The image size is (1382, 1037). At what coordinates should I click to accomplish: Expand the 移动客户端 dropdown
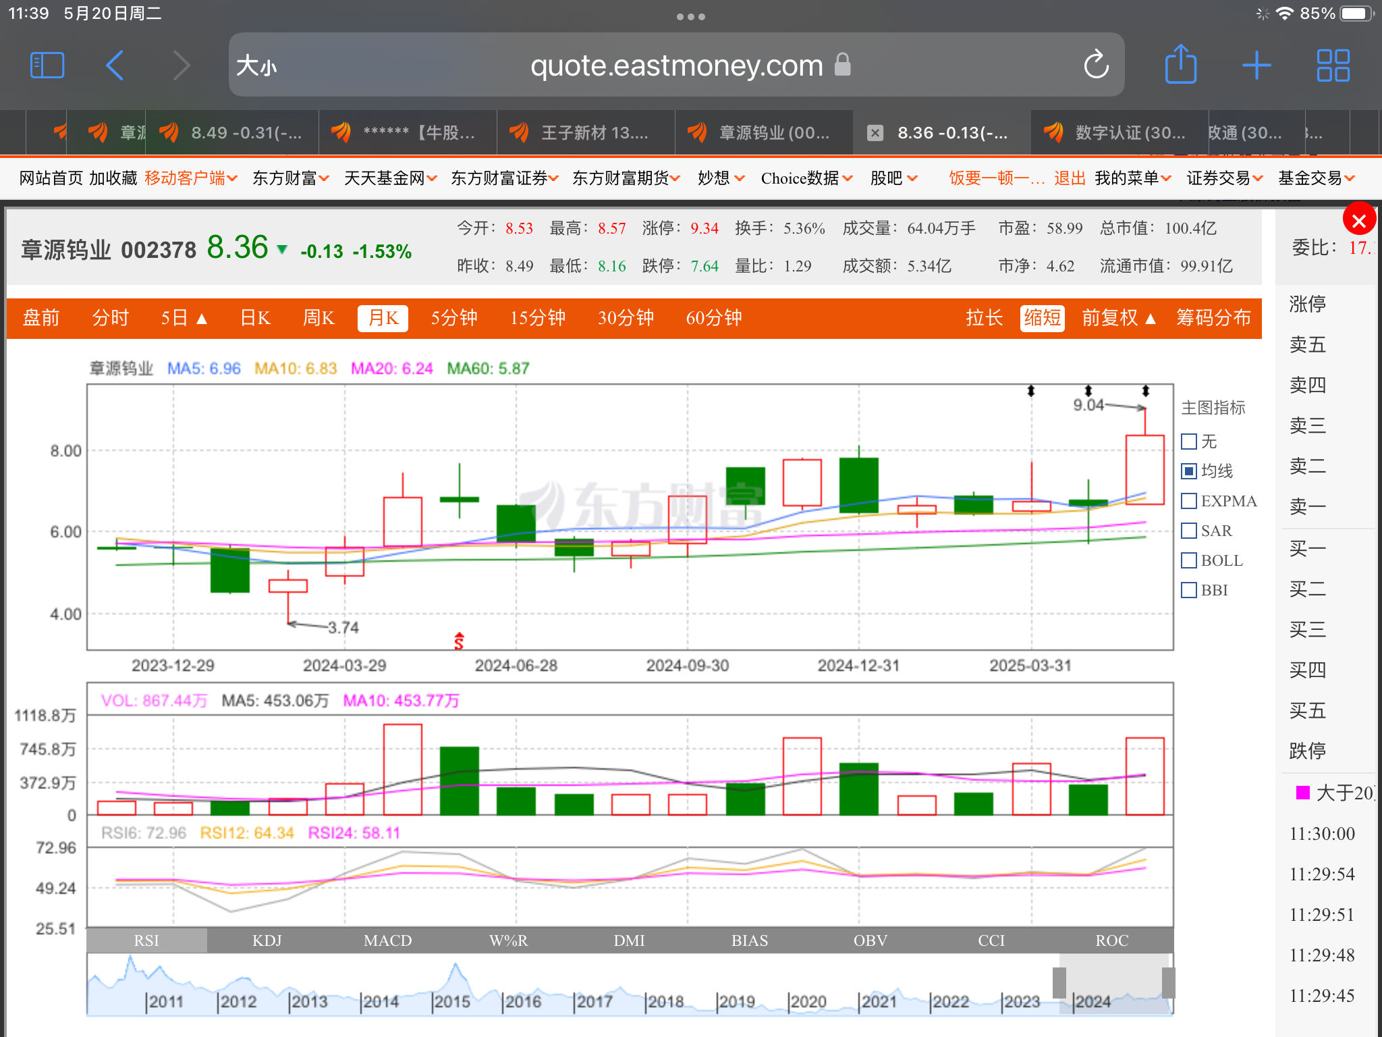[191, 178]
